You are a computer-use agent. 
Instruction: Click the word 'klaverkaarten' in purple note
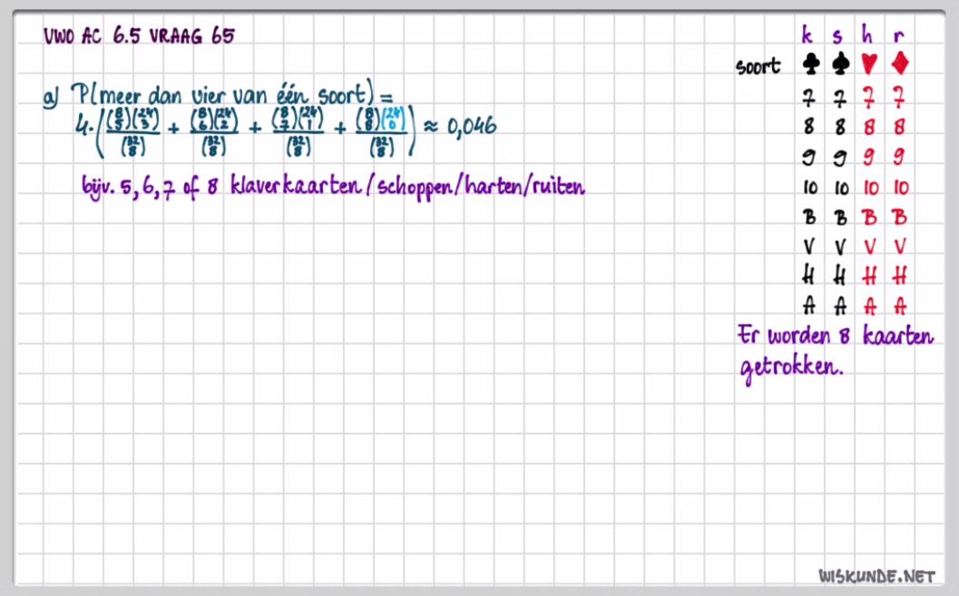[297, 186]
